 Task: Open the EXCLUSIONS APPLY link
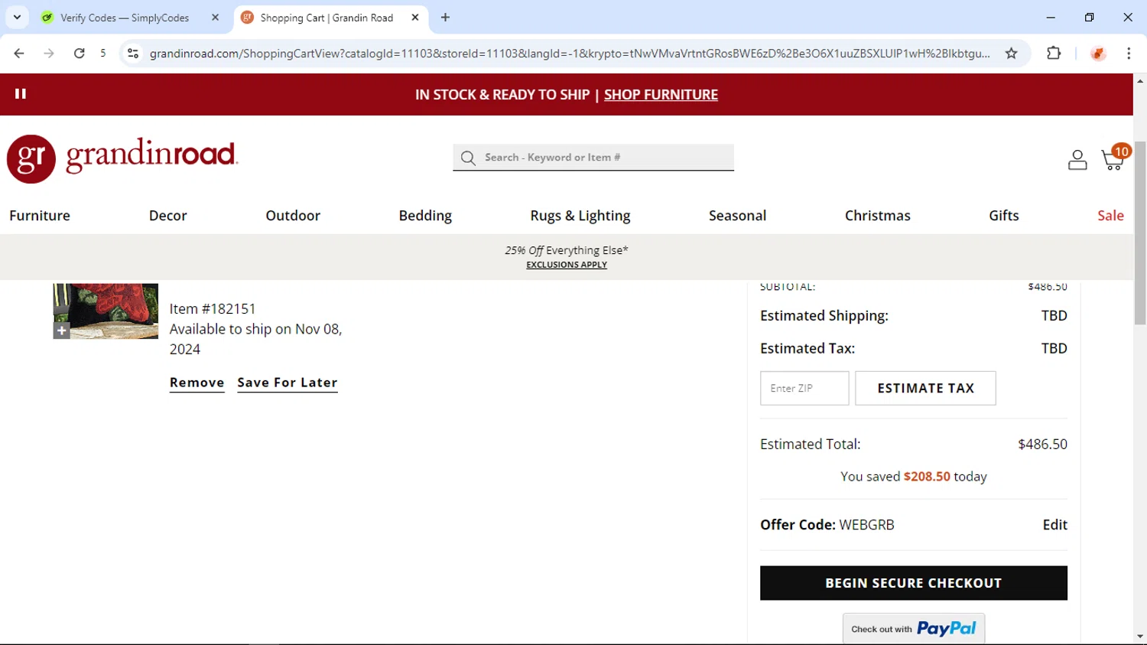click(567, 265)
